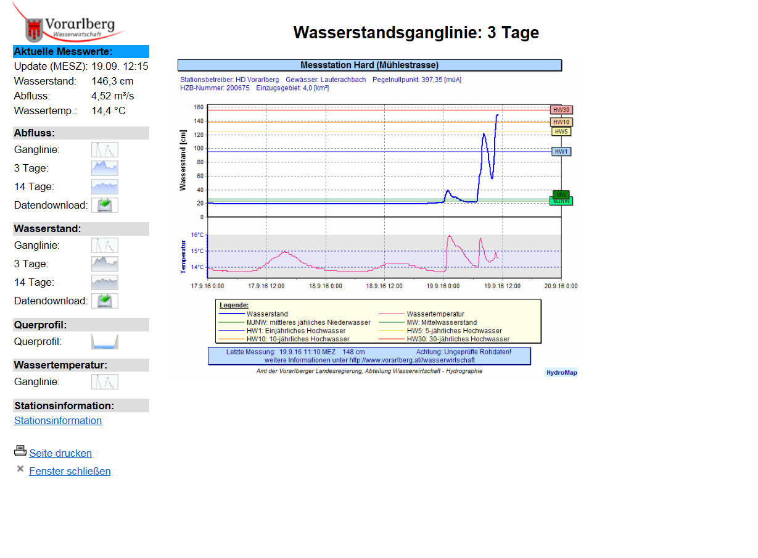Click the Aktuelle Messwerte header

coord(81,52)
